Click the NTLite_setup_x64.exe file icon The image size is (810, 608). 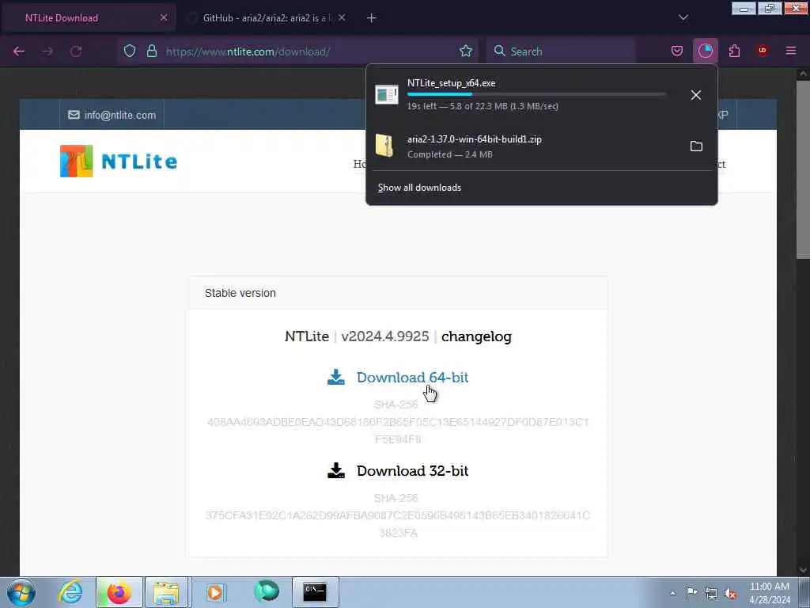(386, 95)
